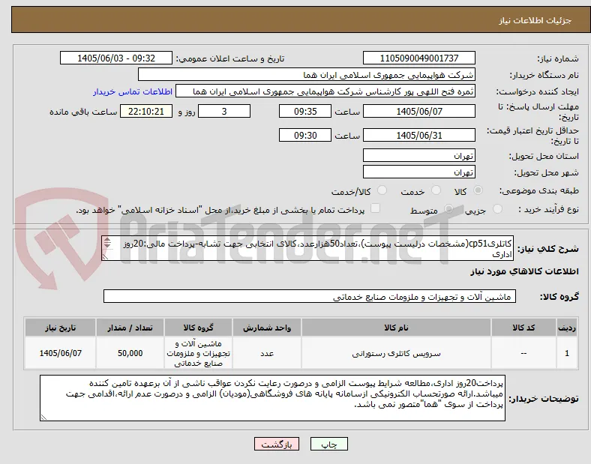
Task: Click the شماره نیاز field 1105090049001737
Action: tap(418, 58)
